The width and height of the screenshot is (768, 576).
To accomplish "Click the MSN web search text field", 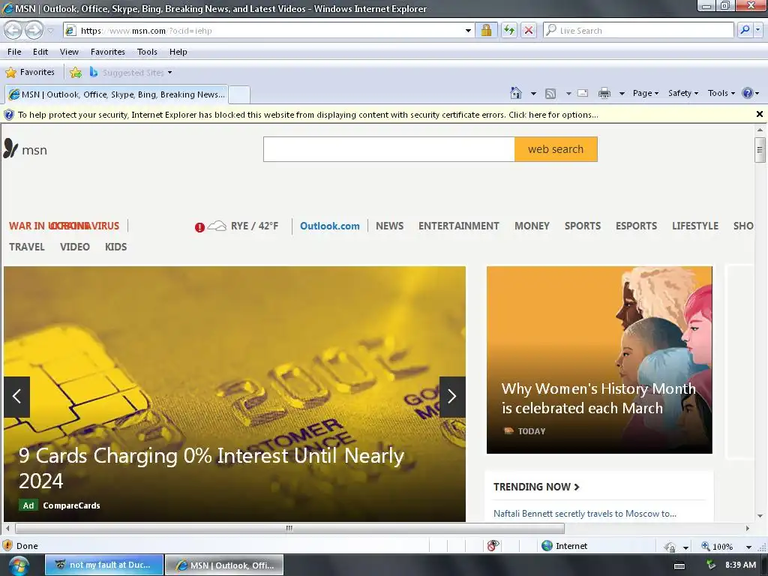I will pos(389,149).
